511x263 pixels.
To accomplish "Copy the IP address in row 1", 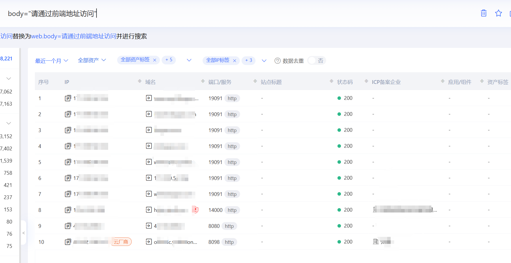I will pyautogui.click(x=68, y=98).
